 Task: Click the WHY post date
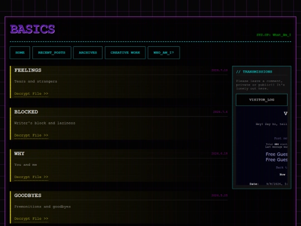pos(220,153)
